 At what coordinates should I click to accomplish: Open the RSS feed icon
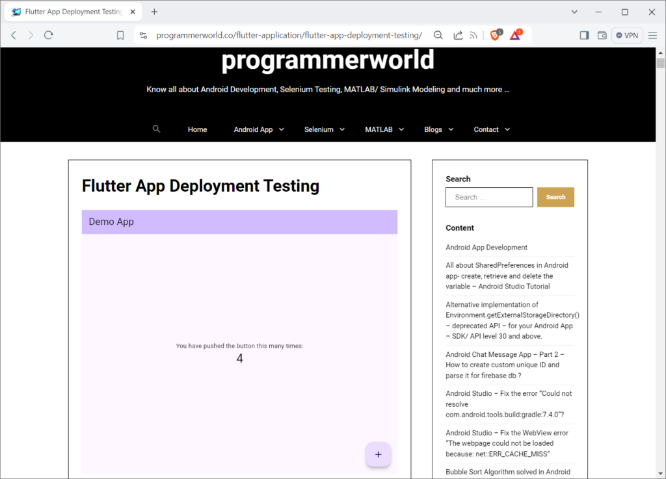coord(473,36)
